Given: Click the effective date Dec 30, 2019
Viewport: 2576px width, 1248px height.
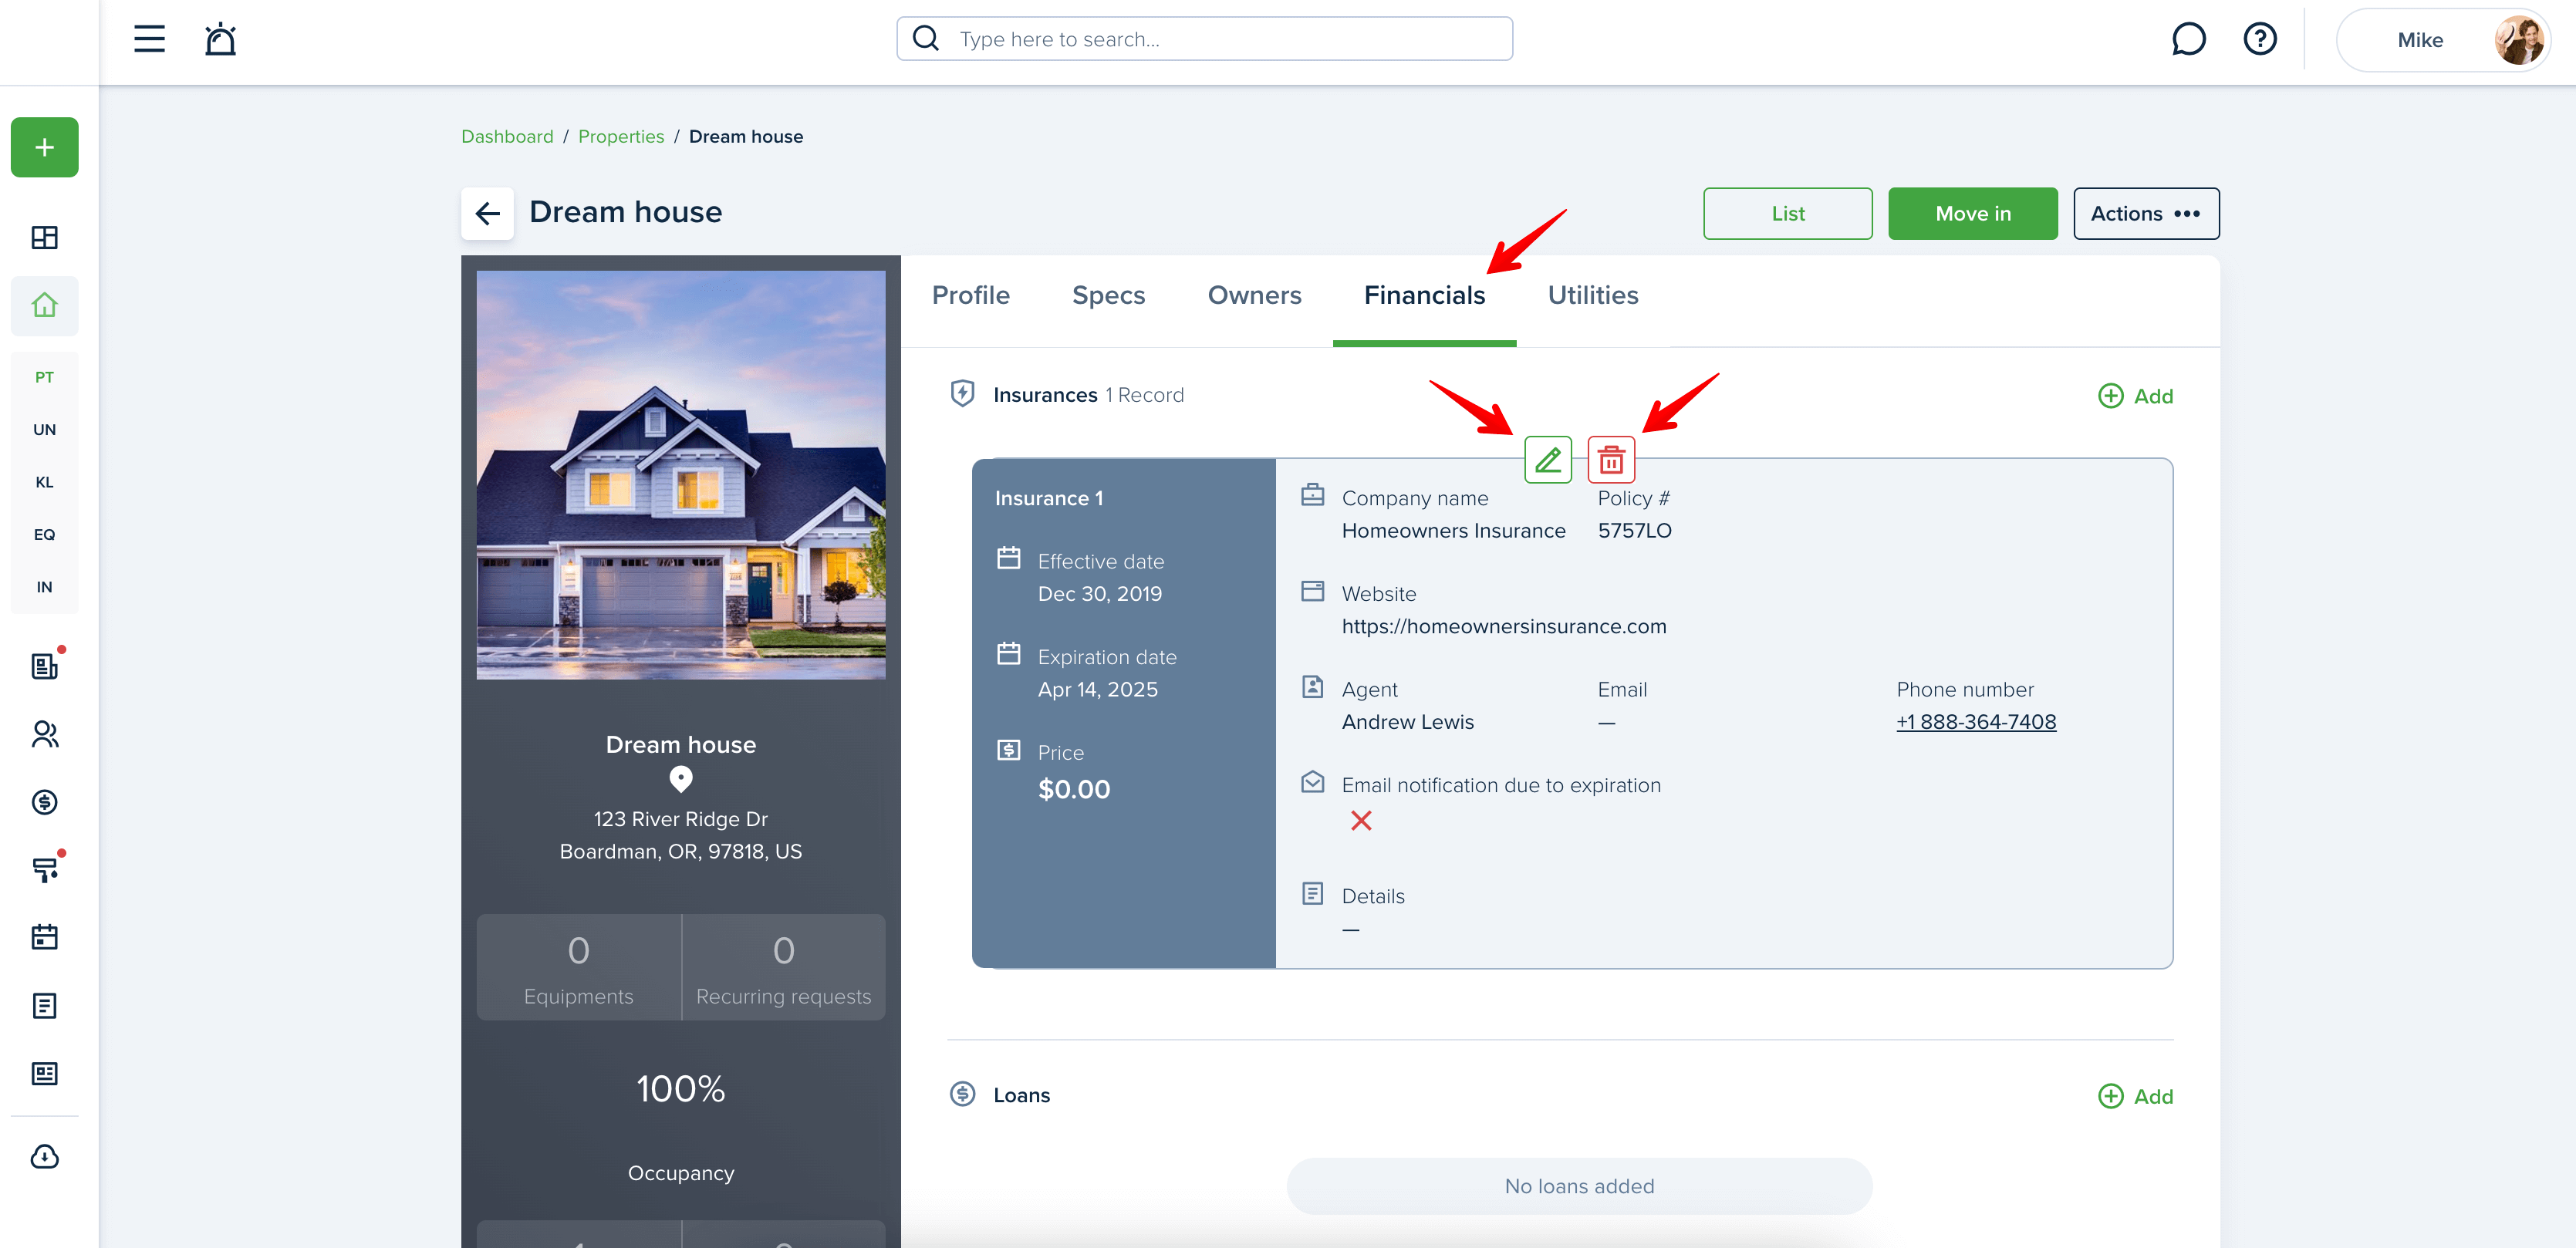Looking at the screenshot, I should [x=1099, y=594].
